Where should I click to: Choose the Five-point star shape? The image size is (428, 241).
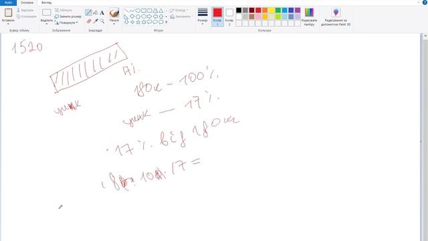coord(138,22)
